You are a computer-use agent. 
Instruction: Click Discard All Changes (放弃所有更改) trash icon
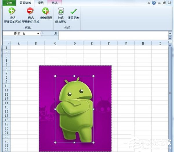(61, 11)
